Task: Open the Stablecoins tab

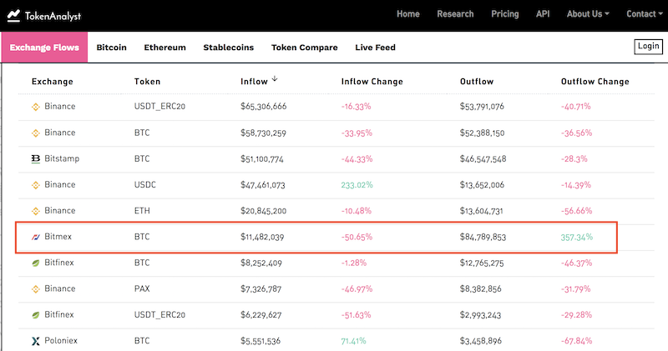Action: (x=229, y=48)
